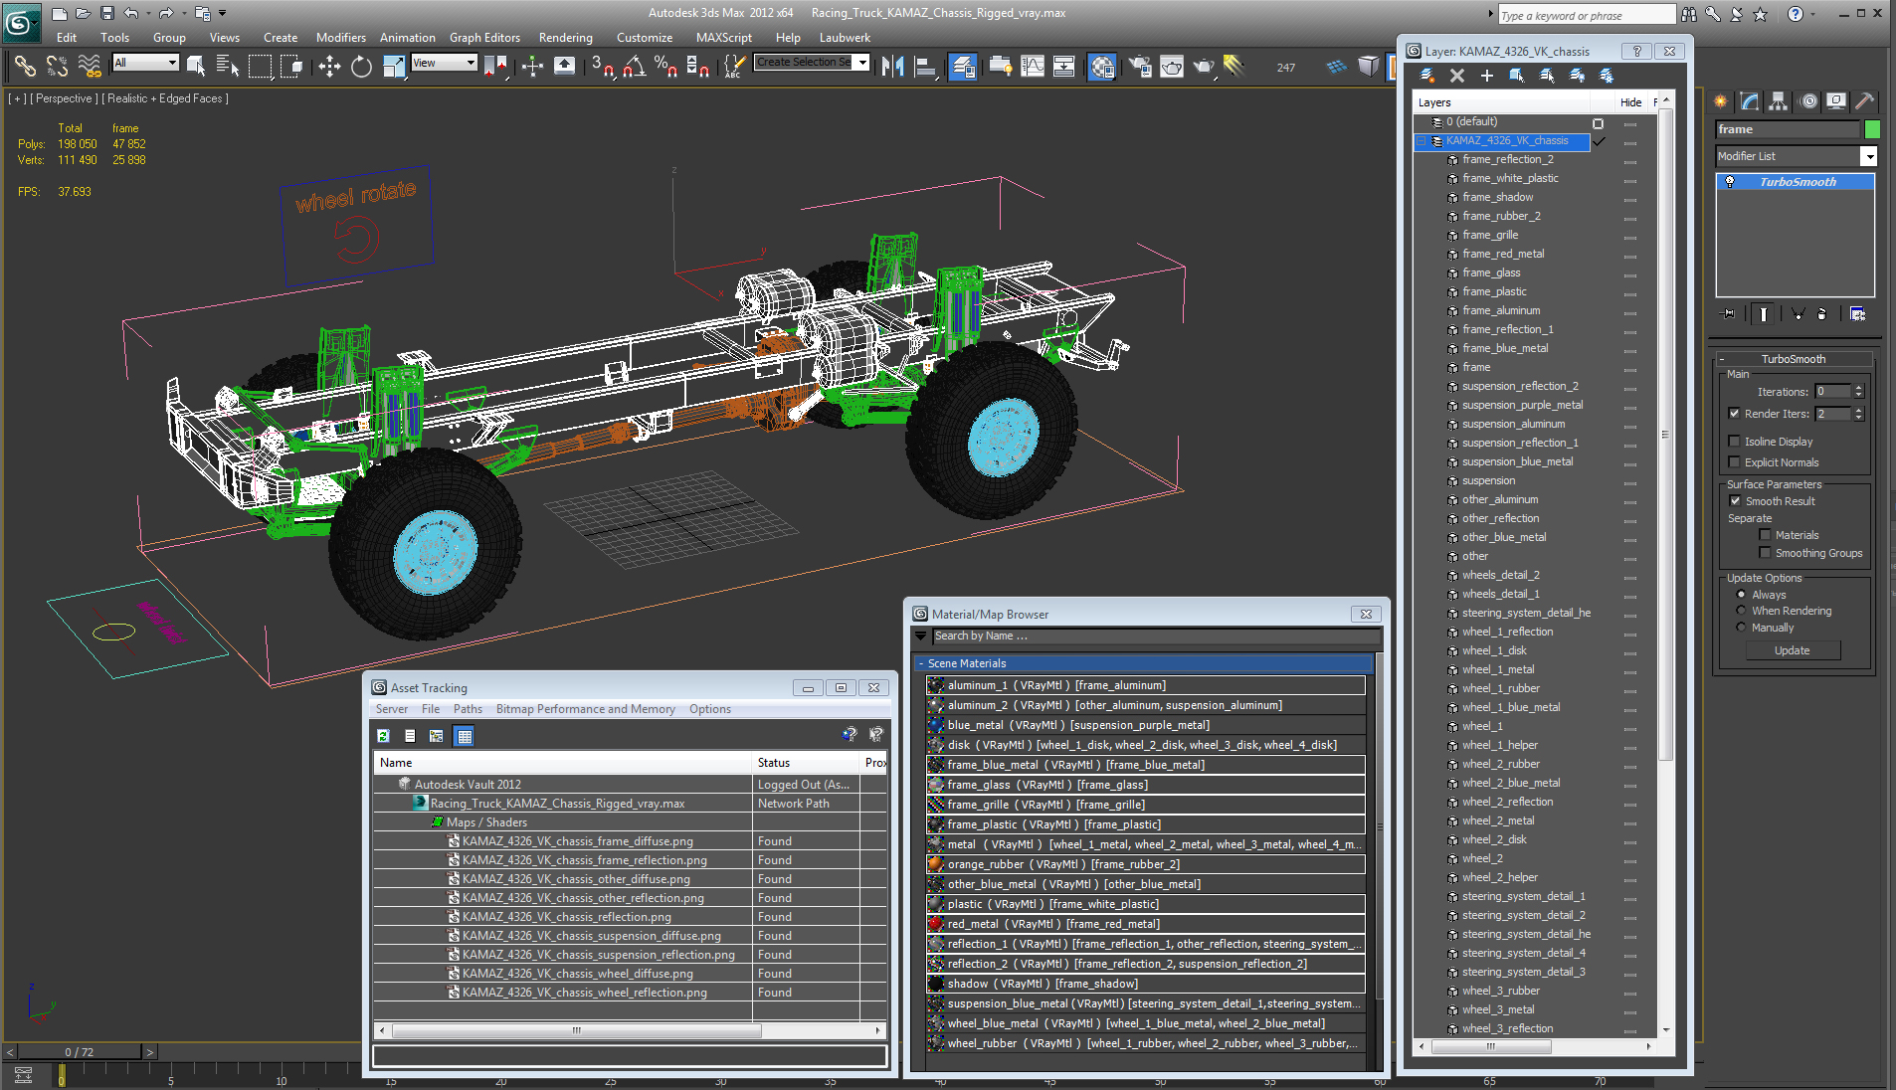The image size is (1896, 1090).
Task: Enable Explicit Normals checkbox
Action: (x=1735, y=462)
